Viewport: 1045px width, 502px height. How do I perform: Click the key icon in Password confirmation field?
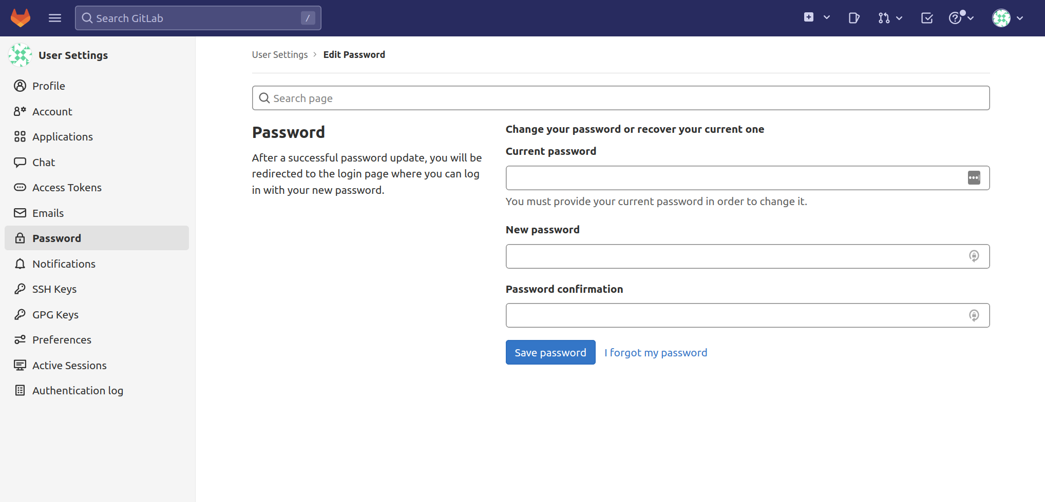[974, 315]
